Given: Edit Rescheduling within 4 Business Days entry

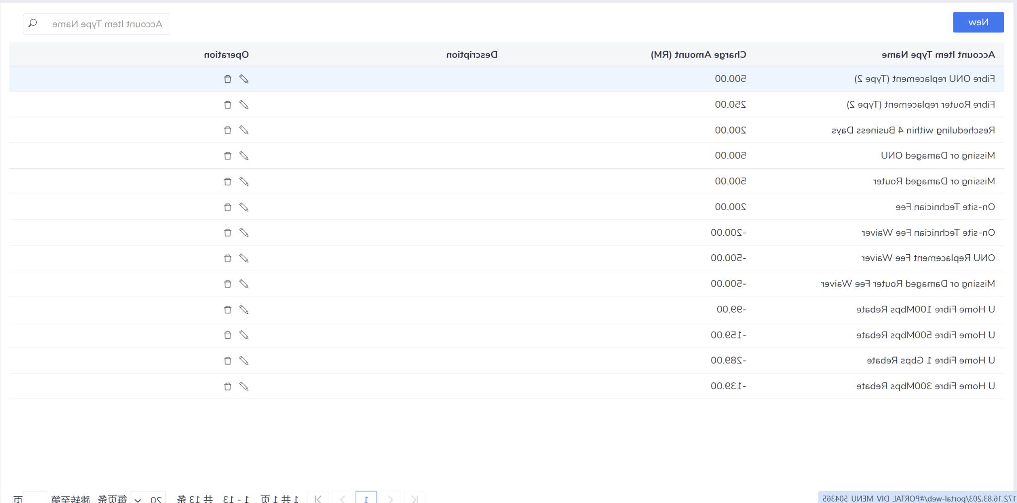Looking at the screenshot, I should (244, 130).
